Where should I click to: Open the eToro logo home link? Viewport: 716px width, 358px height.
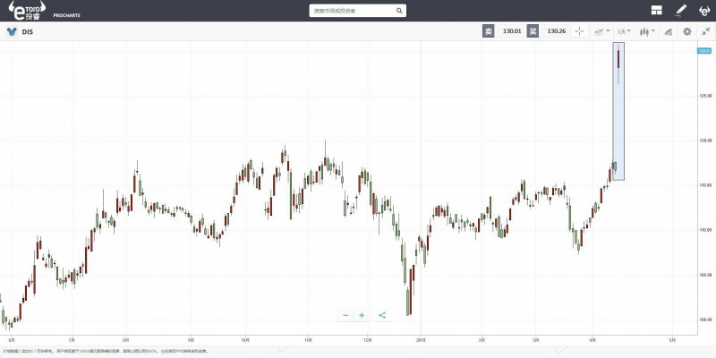(x=27, y=10)
